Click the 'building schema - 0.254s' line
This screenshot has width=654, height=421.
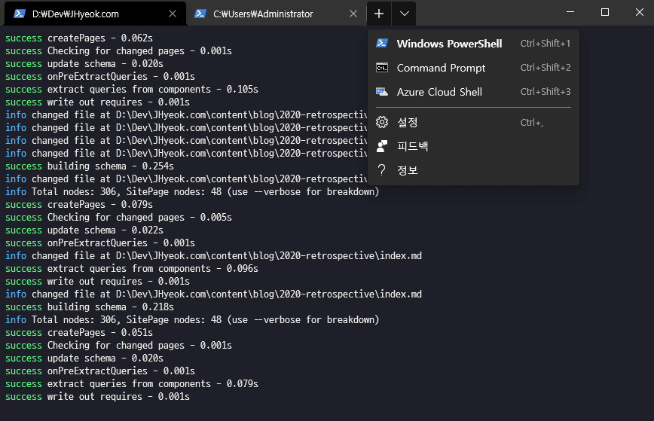point(90,166)
